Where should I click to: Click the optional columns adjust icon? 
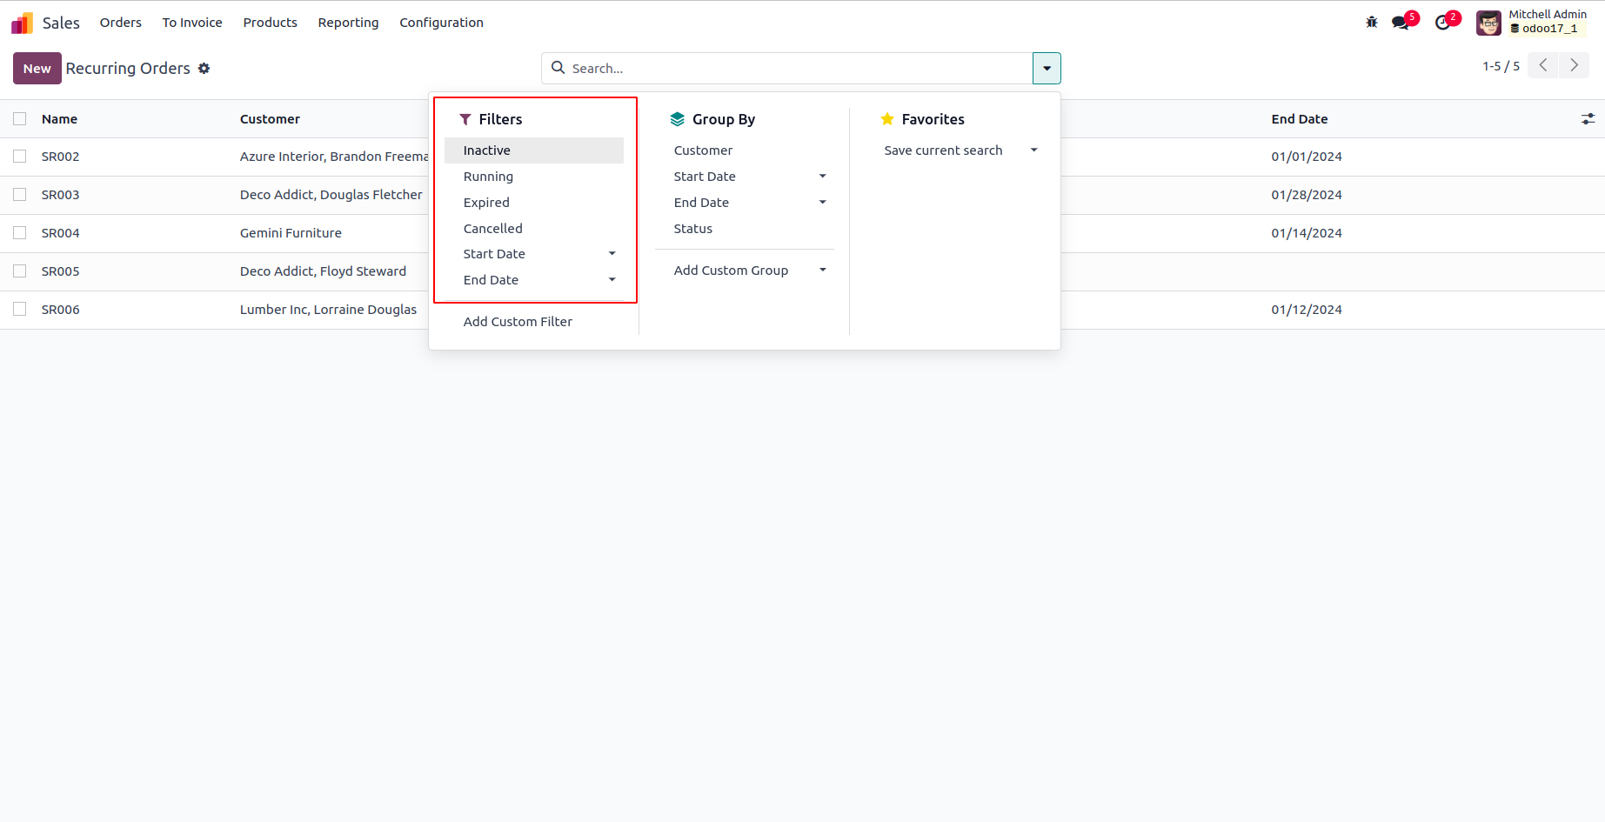point(1588,119)
